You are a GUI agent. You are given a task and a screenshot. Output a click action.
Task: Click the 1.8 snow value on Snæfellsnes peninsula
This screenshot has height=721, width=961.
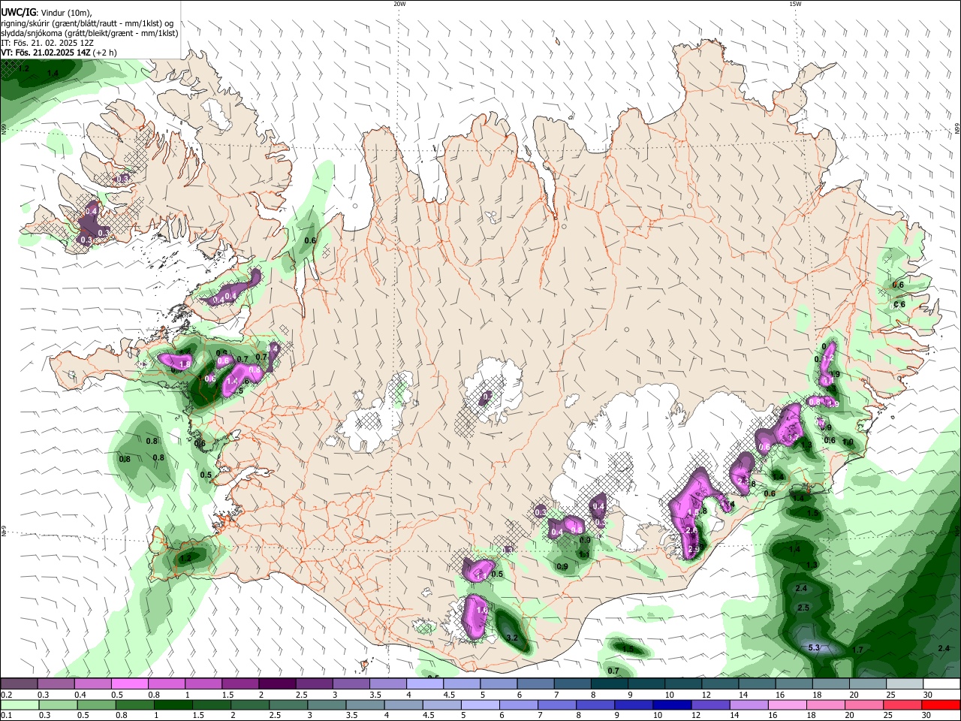point(185,364)
